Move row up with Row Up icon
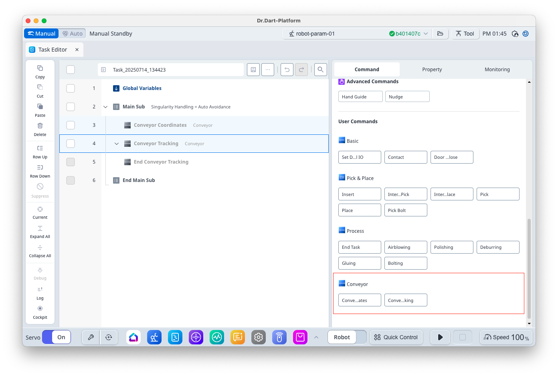Viewport: 558px width, 376px height. [x=40, y=148]
